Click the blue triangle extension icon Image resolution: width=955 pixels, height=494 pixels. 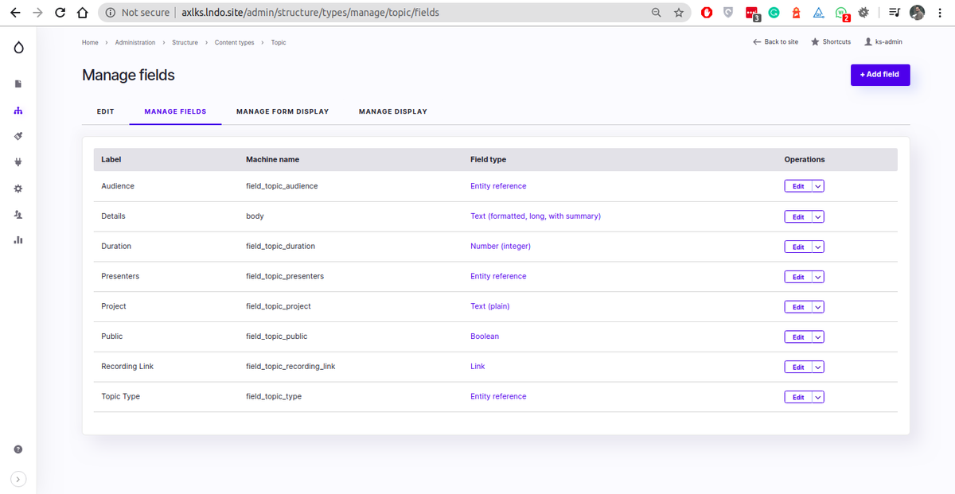pyautogui.click(x=818, y=13)
